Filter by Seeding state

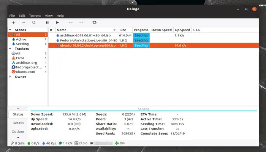tap(28, 44)
